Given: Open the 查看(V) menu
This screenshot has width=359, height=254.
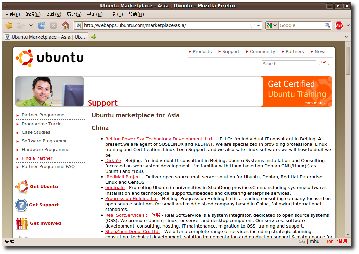Looking at the screenshot, I should [53, 14].
